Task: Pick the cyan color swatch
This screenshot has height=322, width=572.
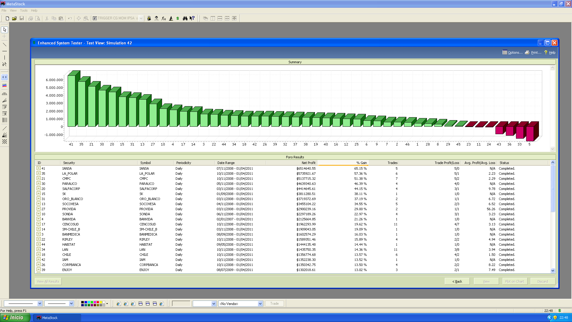Action: tap(88, 302)
